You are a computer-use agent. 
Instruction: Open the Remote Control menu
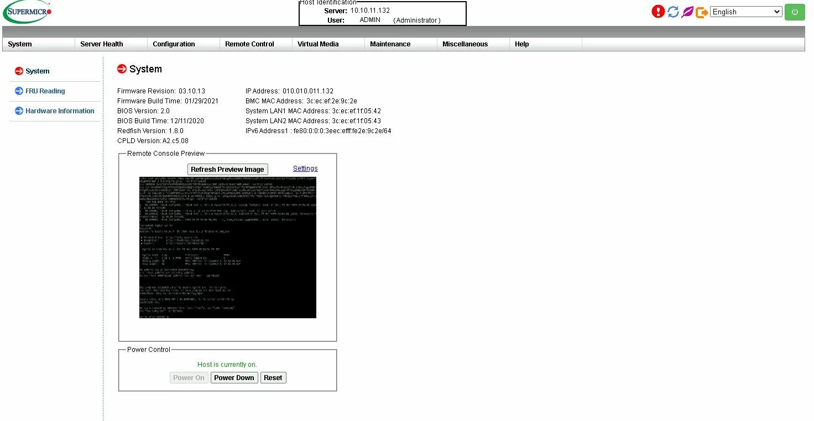(256, 44)
